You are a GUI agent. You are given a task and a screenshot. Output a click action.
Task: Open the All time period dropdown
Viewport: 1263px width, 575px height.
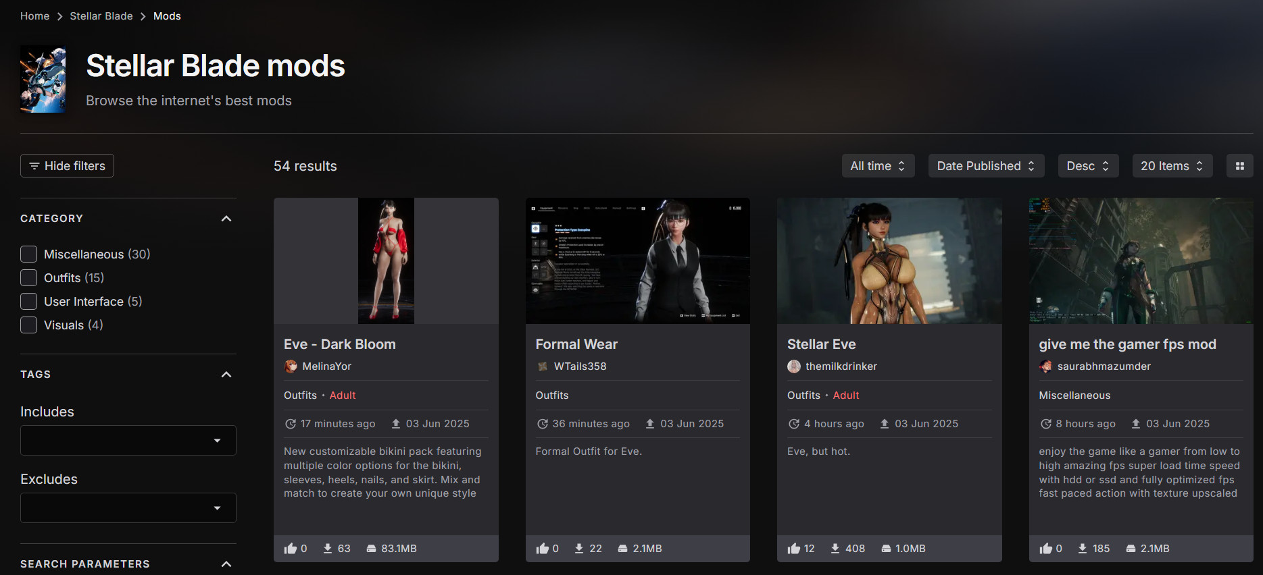pyautogui.click(x=878, y=166)
